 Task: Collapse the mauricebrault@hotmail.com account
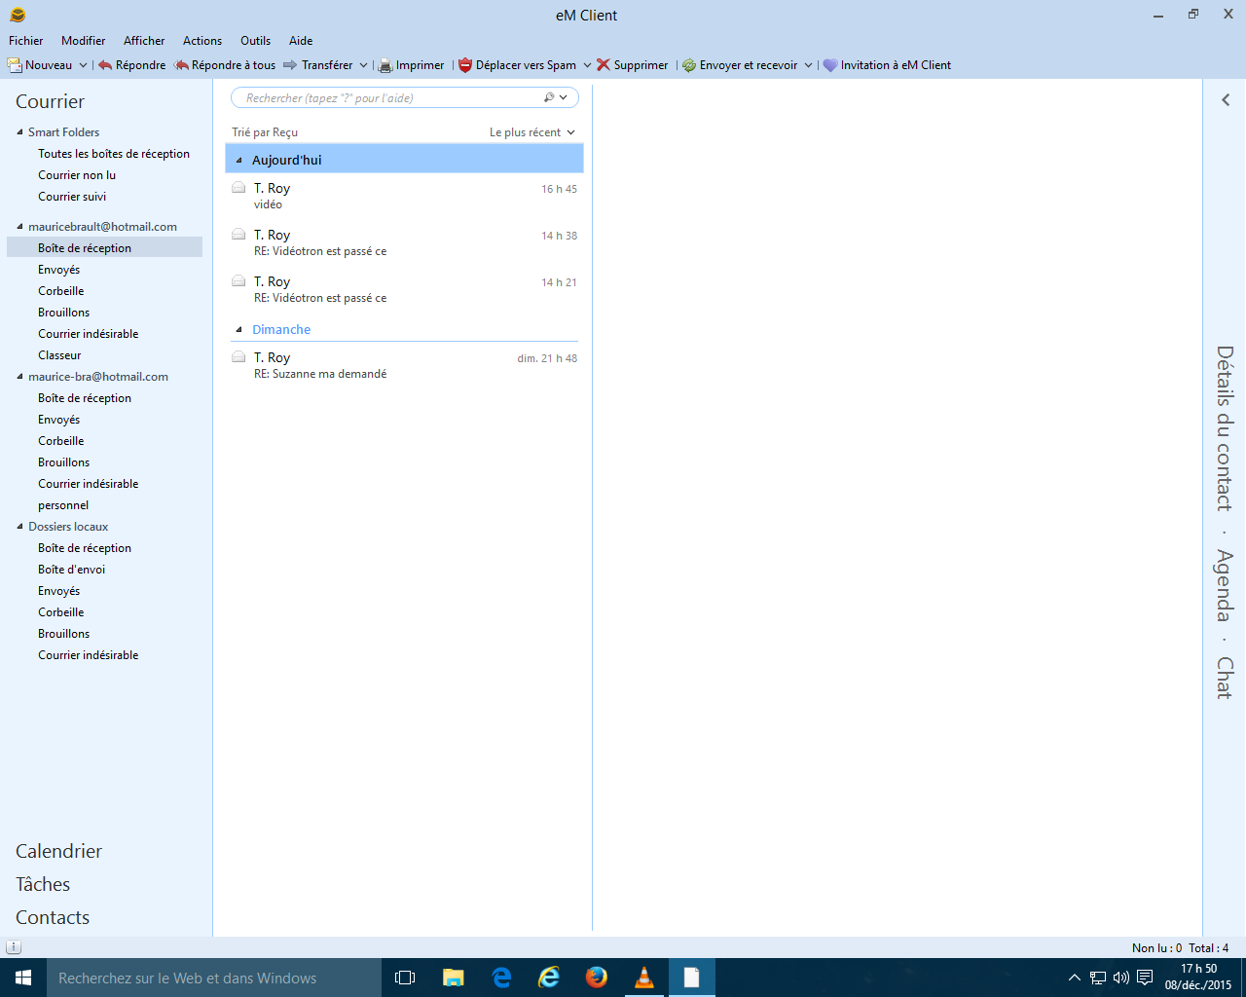19,227
